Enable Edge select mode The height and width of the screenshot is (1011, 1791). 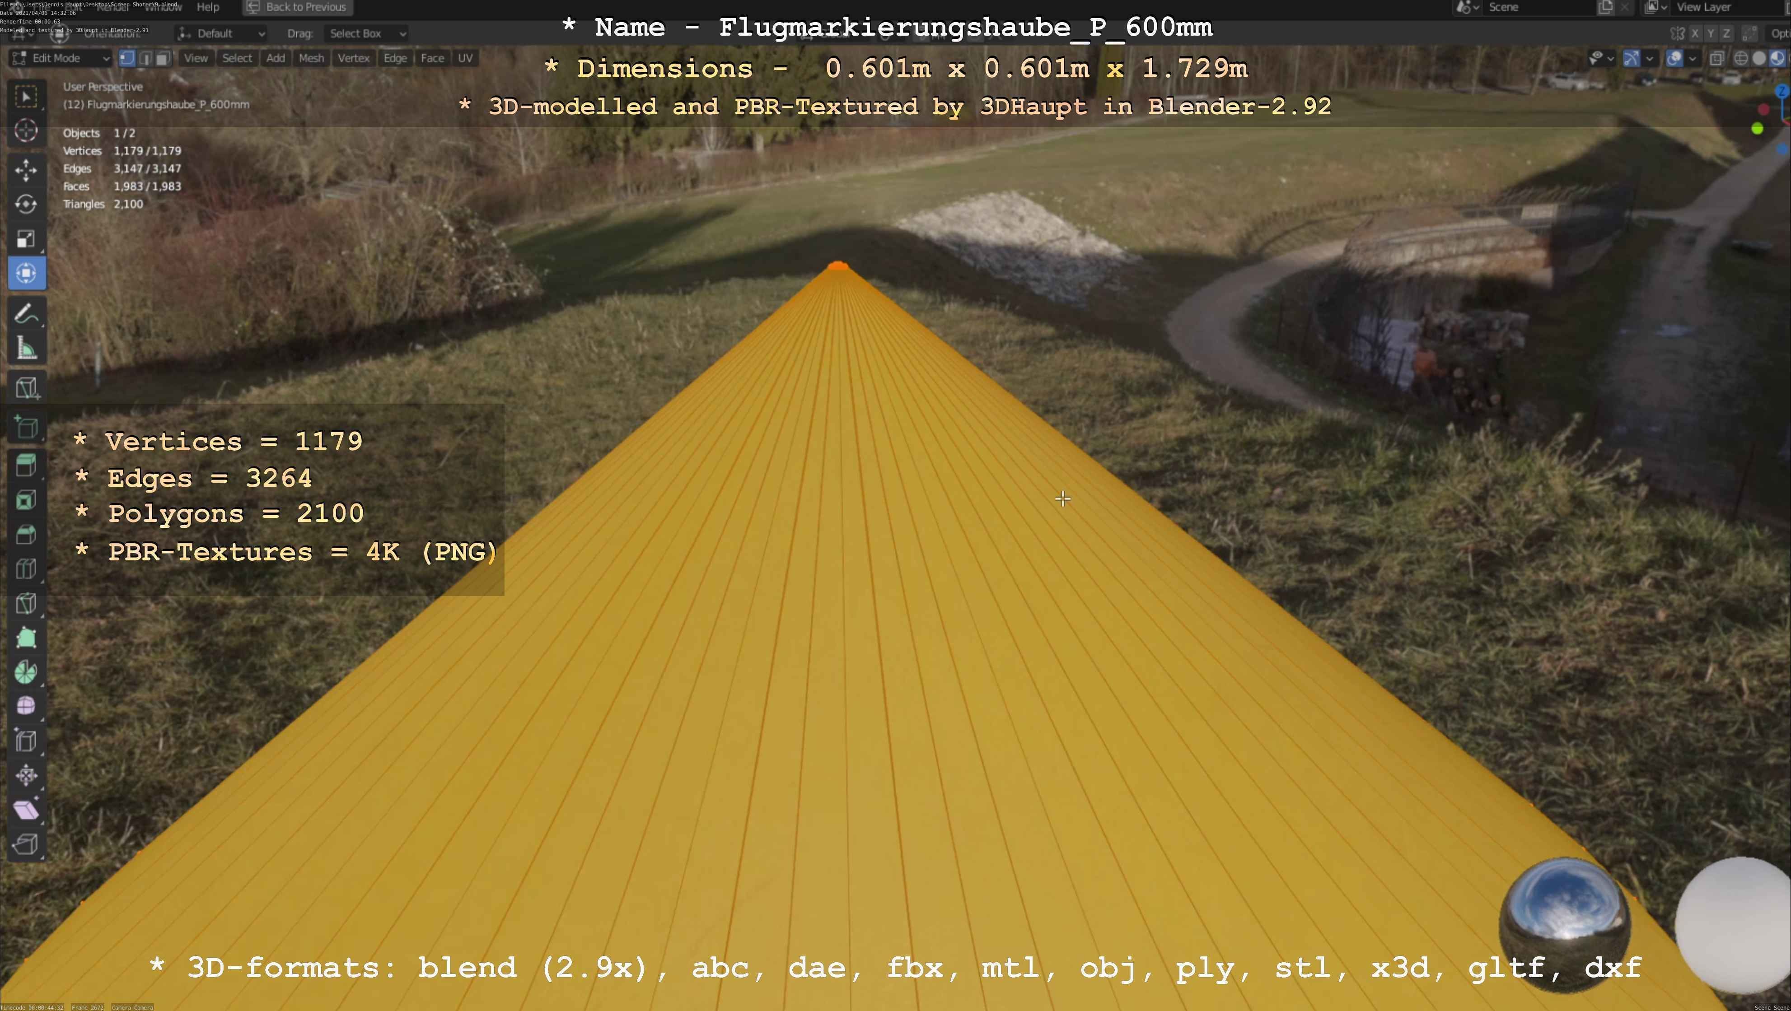point(145,58)
